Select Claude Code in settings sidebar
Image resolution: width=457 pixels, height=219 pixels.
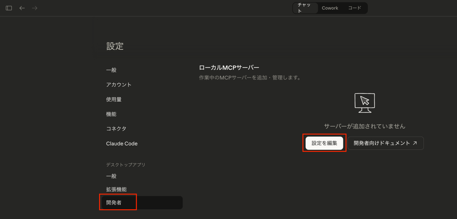(x=122, y=143)
